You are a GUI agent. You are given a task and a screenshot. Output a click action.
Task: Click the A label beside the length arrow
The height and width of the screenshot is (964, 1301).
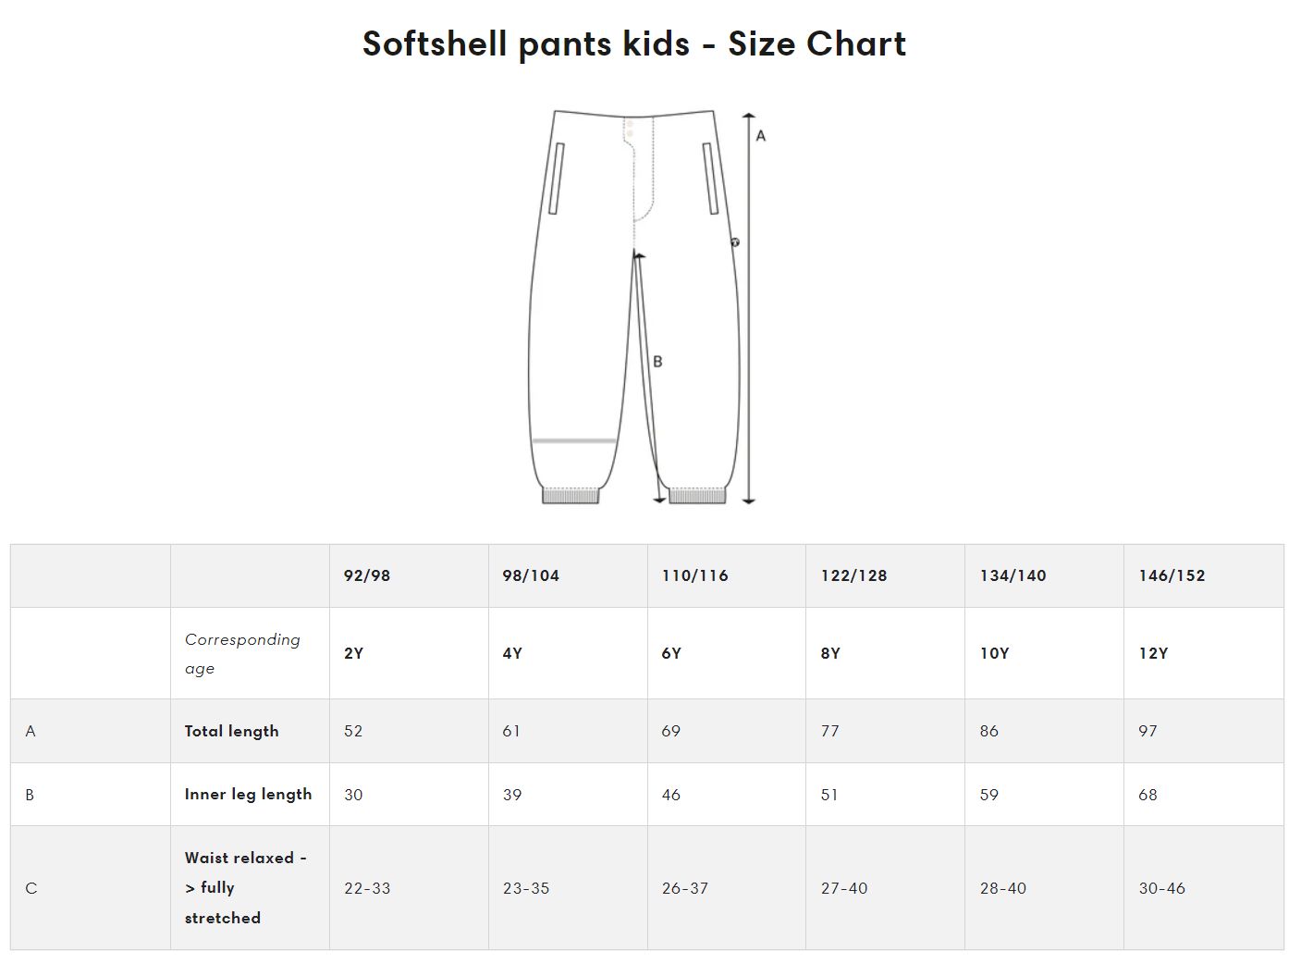point(761,136)
